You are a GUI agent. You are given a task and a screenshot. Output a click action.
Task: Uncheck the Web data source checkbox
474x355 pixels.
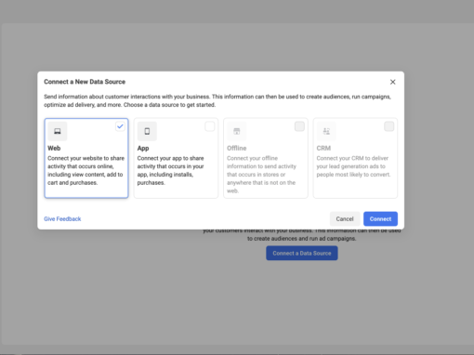pos(120,126)
